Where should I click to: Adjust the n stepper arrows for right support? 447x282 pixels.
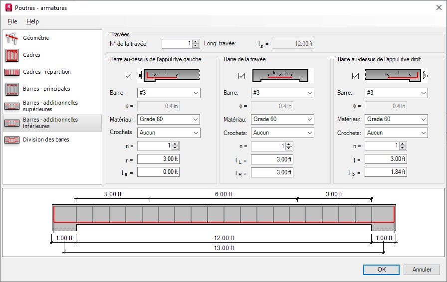(x=403, y=146)
